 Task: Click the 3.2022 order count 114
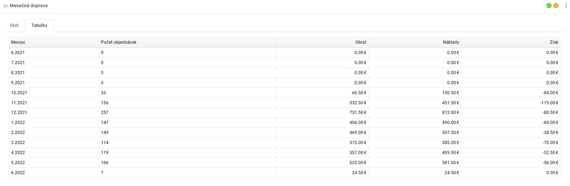coord(105,143)
